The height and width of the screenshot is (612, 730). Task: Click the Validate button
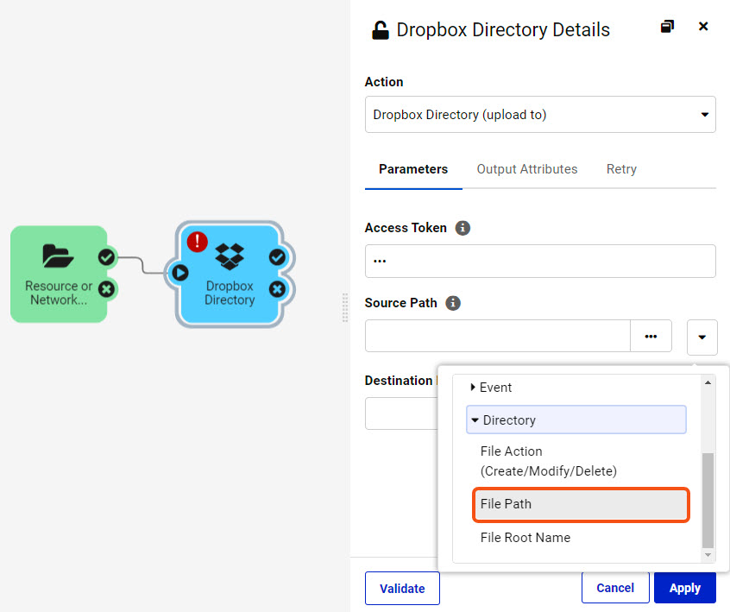point(402,588)
